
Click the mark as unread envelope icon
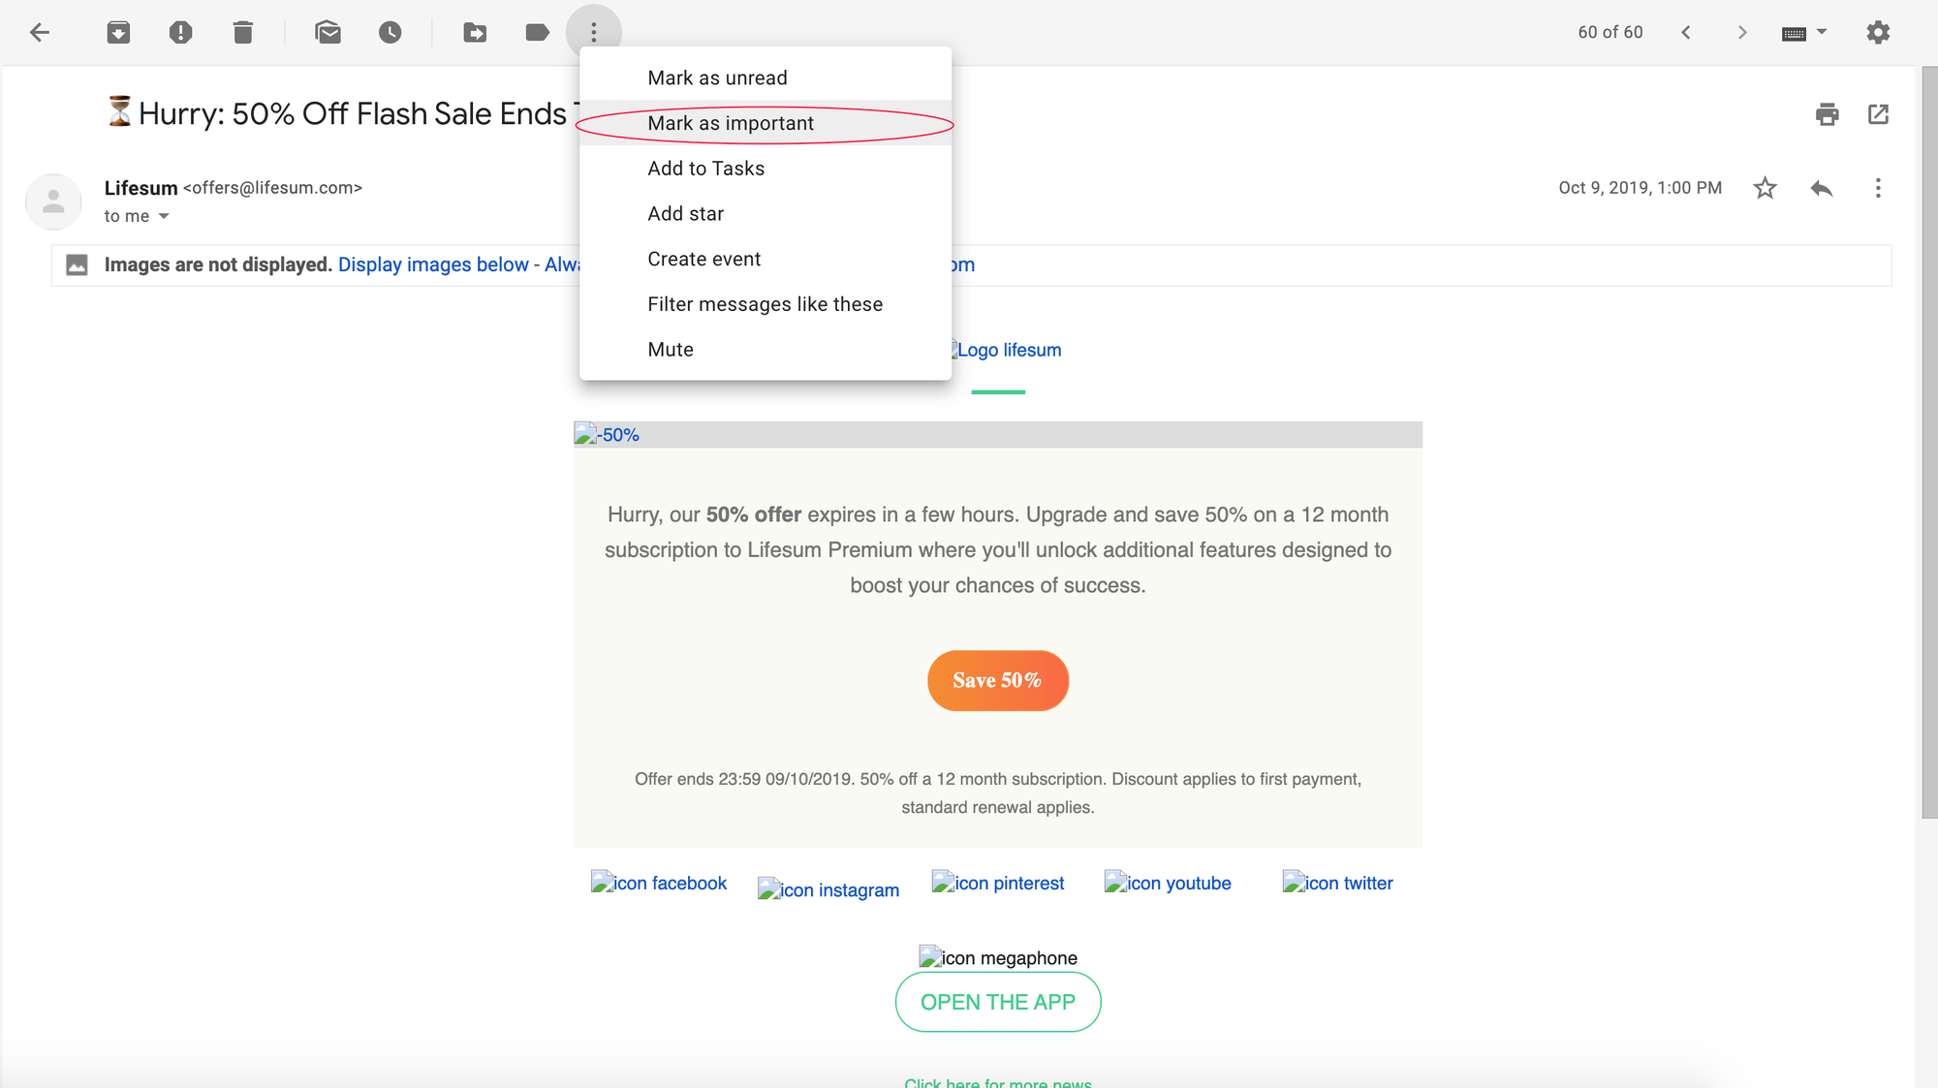click(328, 33)
